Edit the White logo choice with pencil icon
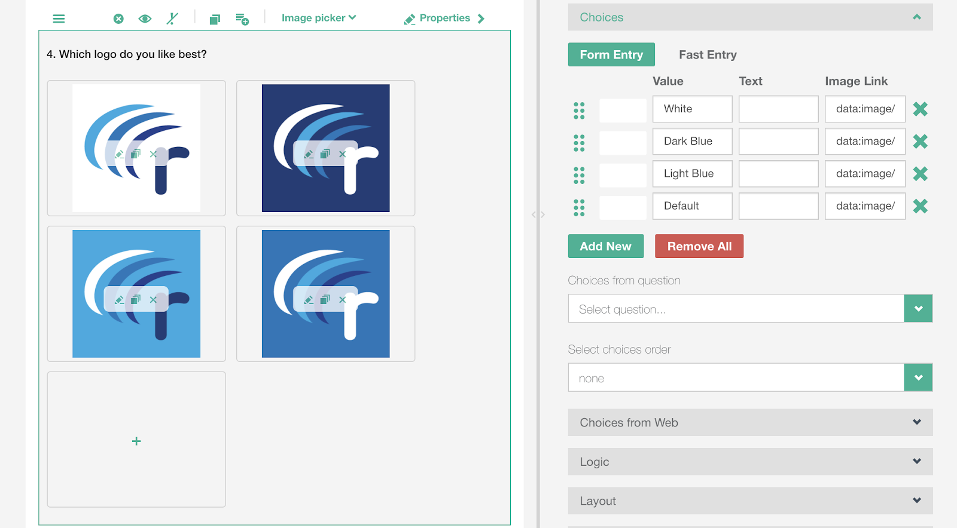This screenshot has width=957, height=528. (119, 154)
